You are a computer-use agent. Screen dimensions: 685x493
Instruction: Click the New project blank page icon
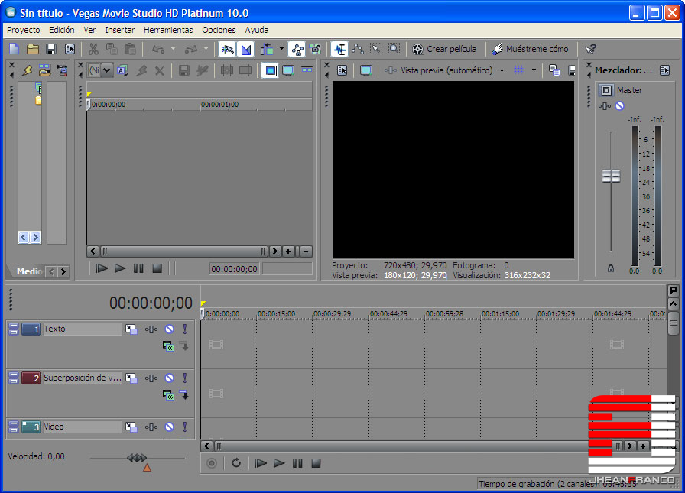pos(15,49)
